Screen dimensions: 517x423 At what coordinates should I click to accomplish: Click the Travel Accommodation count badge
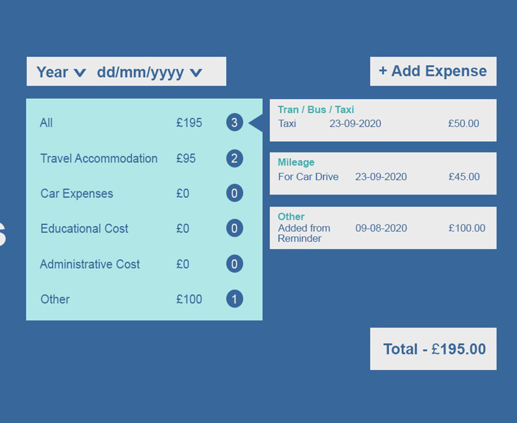pyautogui.click(x=234, y=158)
